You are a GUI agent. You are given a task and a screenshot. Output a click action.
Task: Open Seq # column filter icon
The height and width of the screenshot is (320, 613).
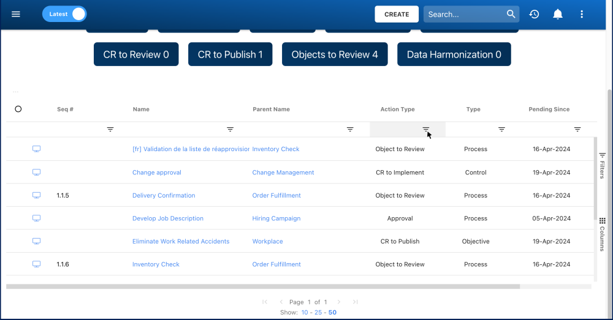110,129
